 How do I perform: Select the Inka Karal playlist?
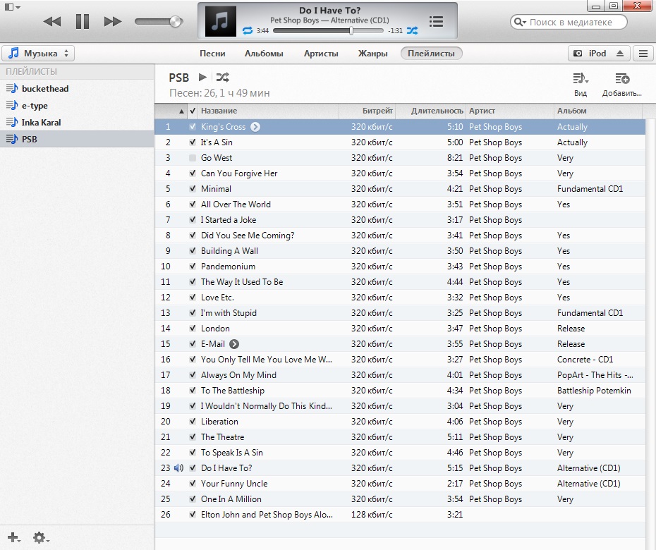click(77, 122)
